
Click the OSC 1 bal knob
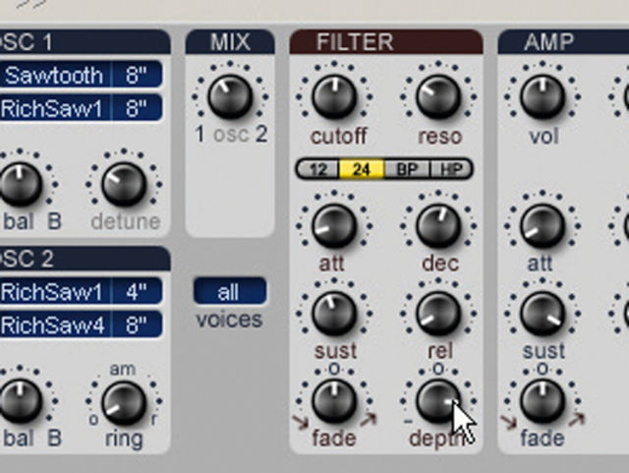pyautogui.click(x=20, y=184)
